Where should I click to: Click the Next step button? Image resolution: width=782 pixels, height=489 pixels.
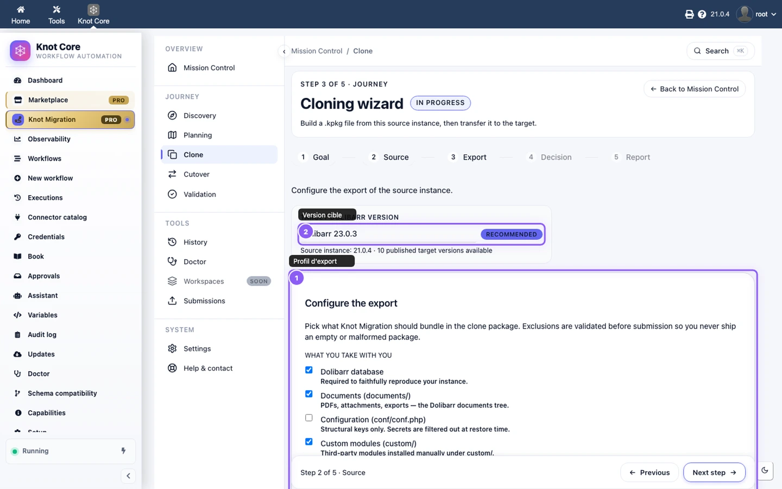tap(714, 473)
